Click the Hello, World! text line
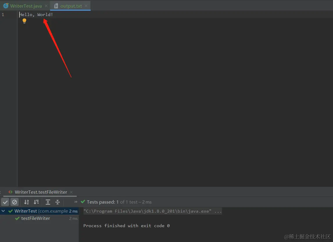 click(x=36, y=15)
